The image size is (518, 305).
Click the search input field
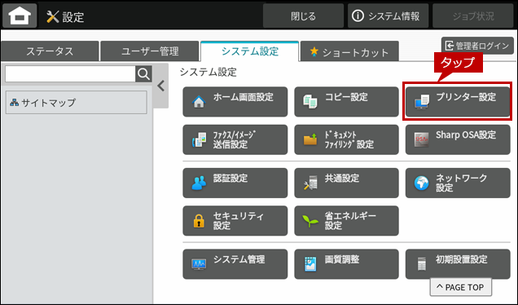pyautogui.click(x=70, y=73)
